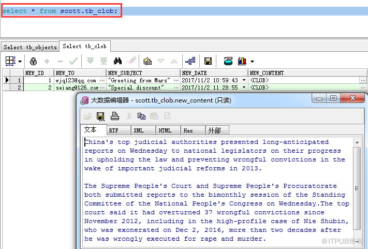The image size is (368, 249).
Task: Switch to 文本 text tab
Action: coord(93,129)
